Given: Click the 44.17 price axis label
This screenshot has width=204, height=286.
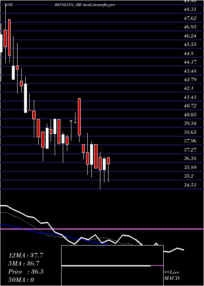Looking at the screenshot, I should point(190,62).
